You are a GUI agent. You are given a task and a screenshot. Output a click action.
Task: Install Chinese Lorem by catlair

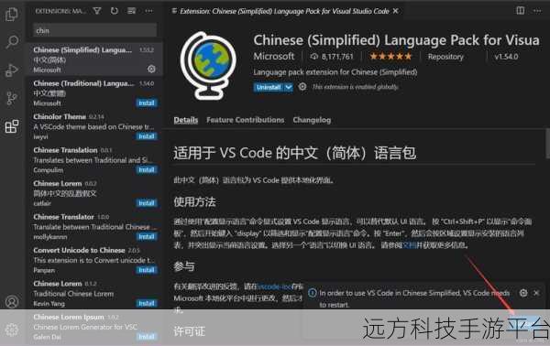[147, 203]
